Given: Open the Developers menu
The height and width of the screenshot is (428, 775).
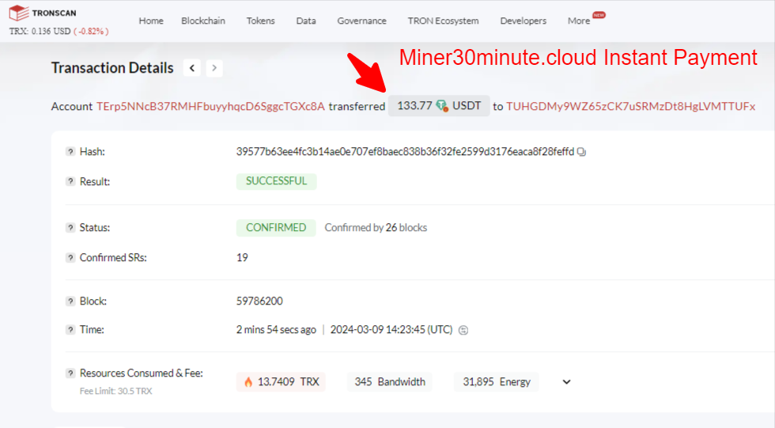Looking at the screenshot, I should click(523, 21).
